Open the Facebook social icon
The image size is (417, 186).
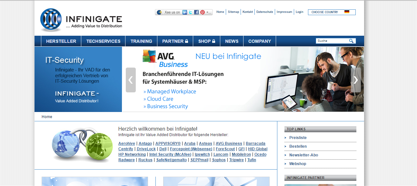(196, 12)
